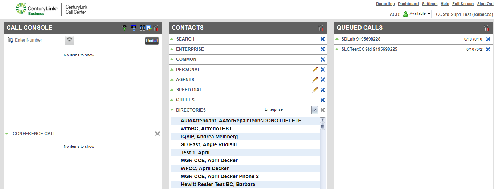
Task: Click the directory list scrollbar thumb
Action: tap(322, 127)
